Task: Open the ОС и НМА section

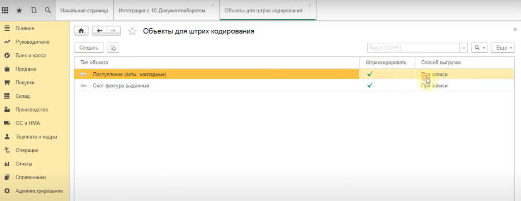Action: point(28,123)
